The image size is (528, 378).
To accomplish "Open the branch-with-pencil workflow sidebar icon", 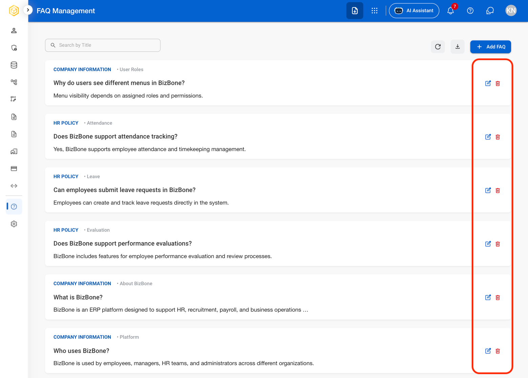I will (x=14, y=99).
